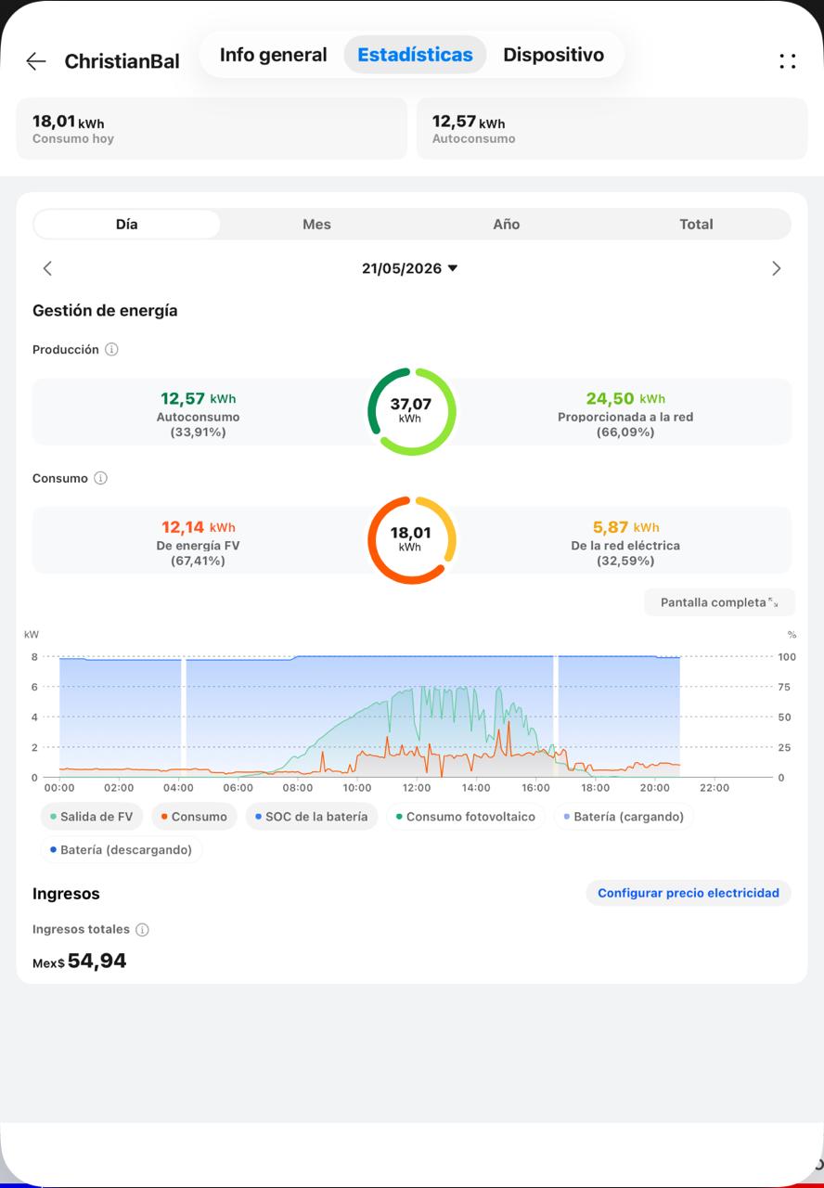Open the Producción info icon
This screenshot has width=824, height=1188.
click(x=111, y=350)
